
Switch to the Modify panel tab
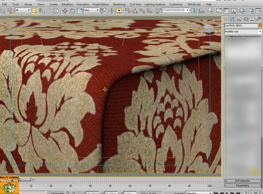click(x=232, y=19)
